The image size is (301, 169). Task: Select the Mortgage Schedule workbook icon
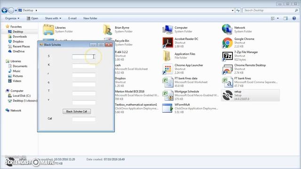(167, 95)
